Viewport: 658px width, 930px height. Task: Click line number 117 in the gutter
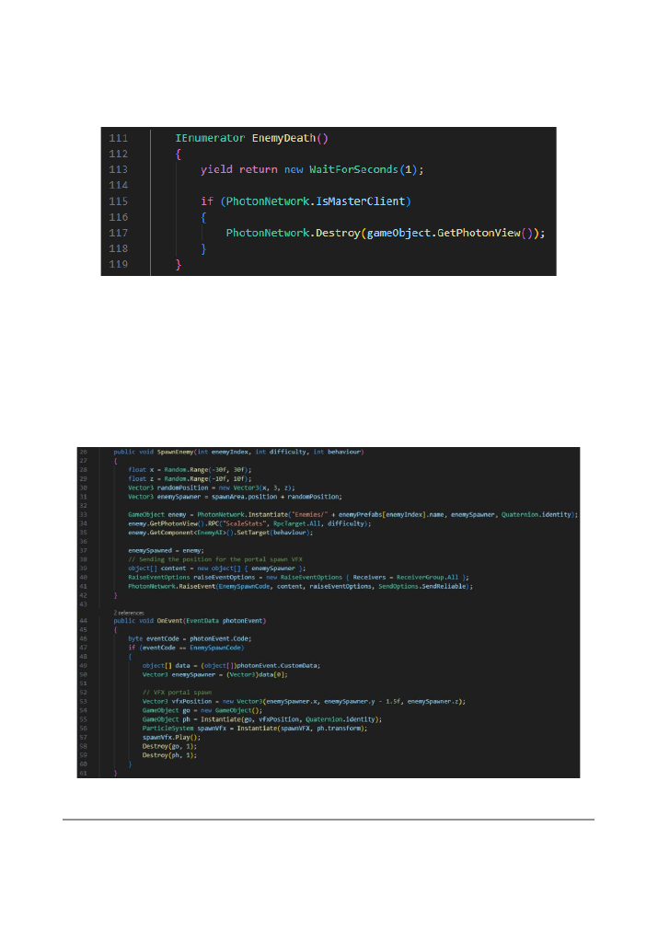coord(118,233)
